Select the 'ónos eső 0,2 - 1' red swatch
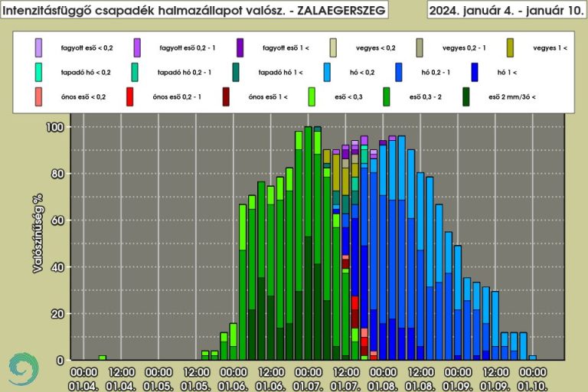The width and height of the screenshot is (588, 392). [x=130, y=96]
